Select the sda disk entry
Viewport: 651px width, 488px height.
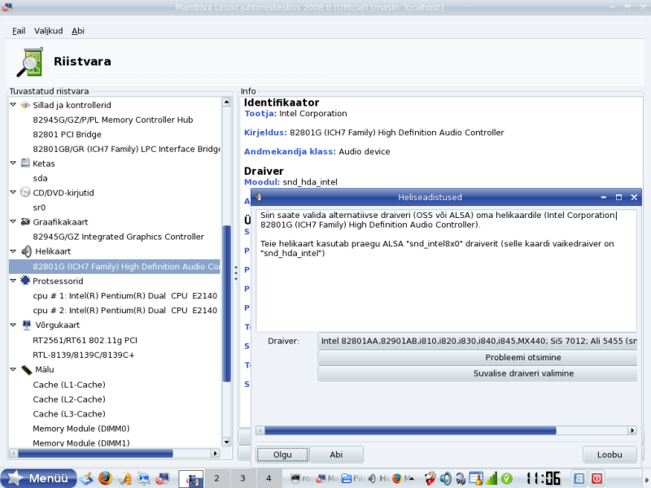coord(40,178)
